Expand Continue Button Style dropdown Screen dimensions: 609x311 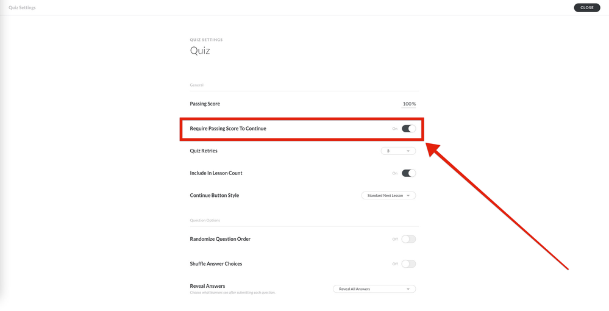[388, 196]
